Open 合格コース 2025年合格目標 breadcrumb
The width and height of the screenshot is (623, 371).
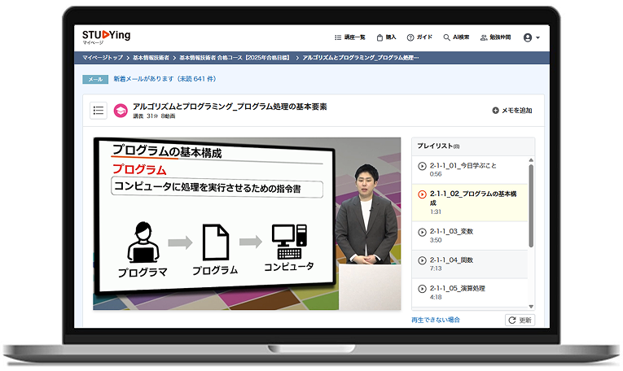point(235,59)
